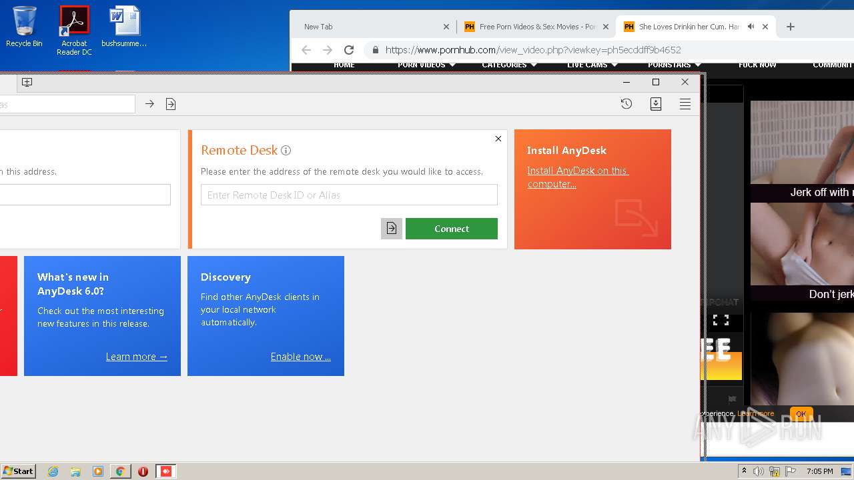This screenshot has height=480, width=854.
Task: Open AnyDesk session history
Action: (626, 104)
